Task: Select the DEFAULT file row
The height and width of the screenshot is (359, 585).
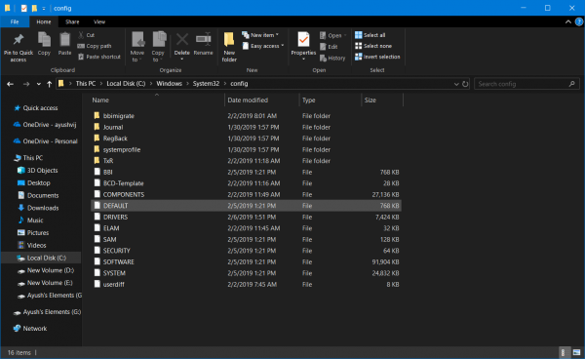Action: [x=247, y=206]
